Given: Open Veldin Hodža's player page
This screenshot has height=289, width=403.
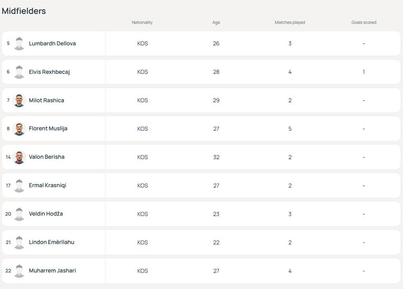Looking at the screenshot, I should point(46,214).
